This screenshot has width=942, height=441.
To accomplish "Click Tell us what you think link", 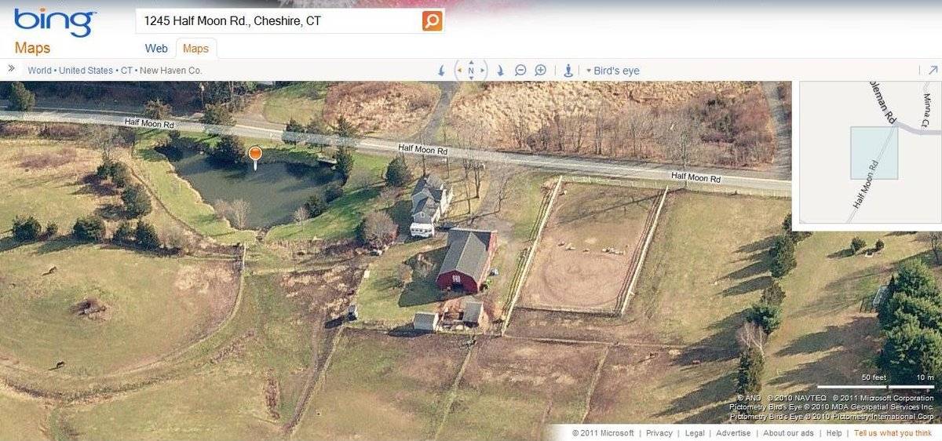I will click(x=893, y=433).
